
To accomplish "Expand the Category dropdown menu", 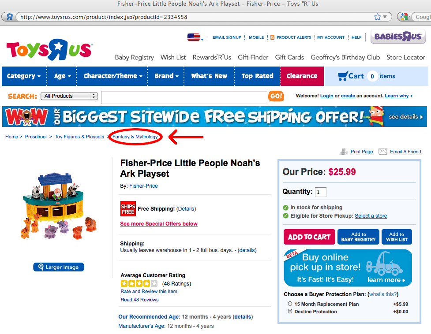I will 24,76.
